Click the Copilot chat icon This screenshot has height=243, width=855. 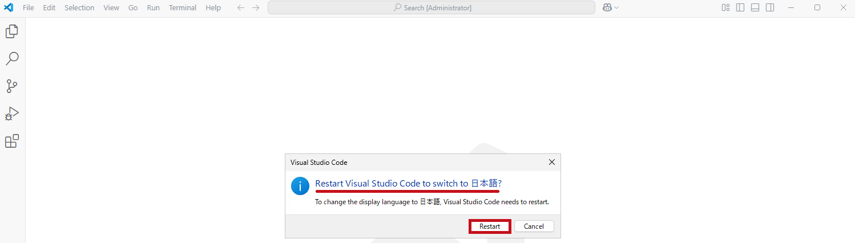pos(607,8)
